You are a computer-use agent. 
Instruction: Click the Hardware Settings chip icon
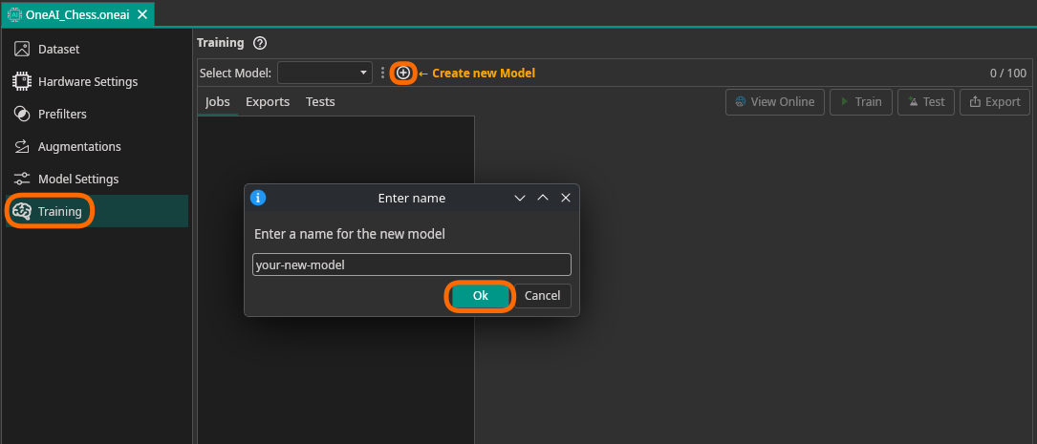coord(22,81)
